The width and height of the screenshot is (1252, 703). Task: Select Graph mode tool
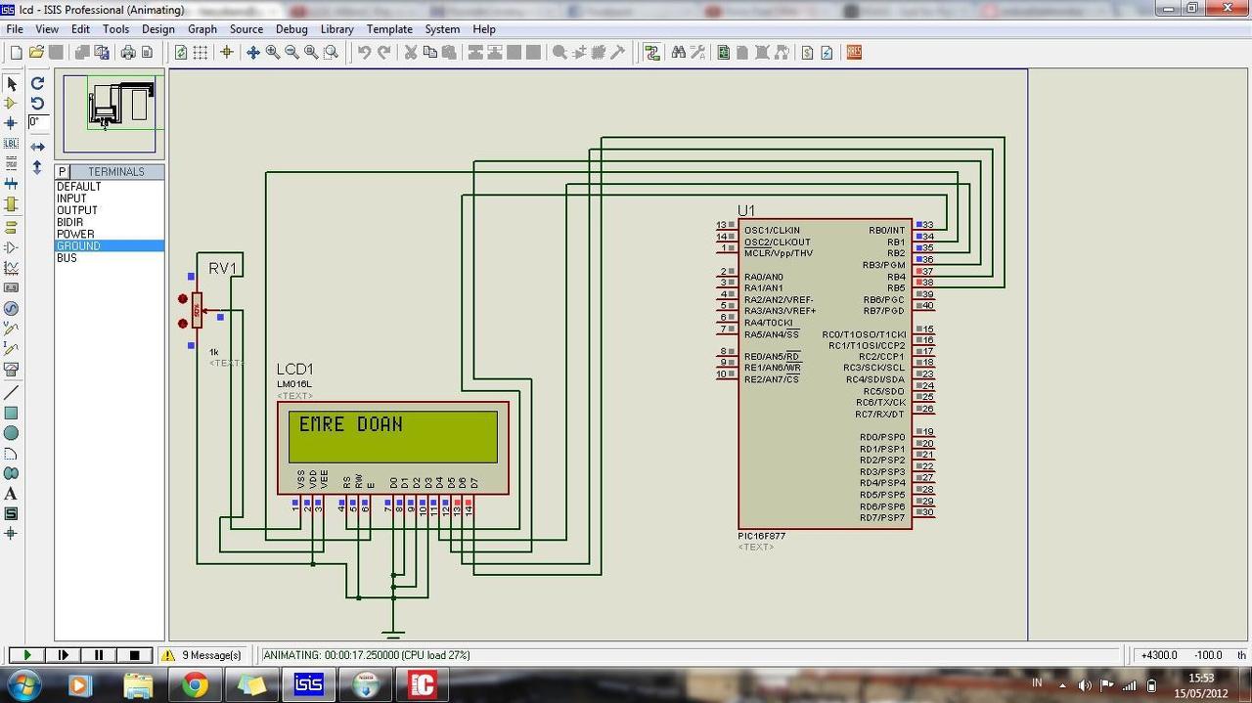tap(12, 267)
